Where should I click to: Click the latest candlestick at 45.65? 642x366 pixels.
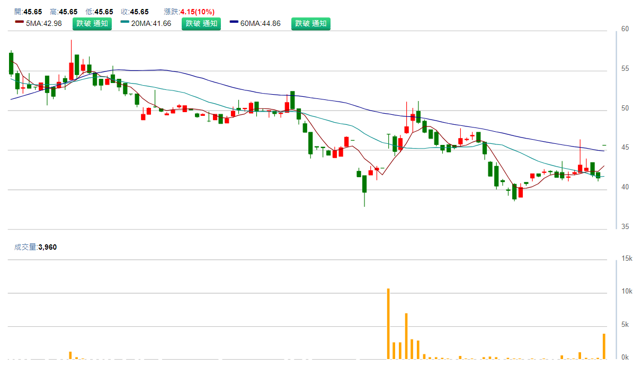(604, 145)
